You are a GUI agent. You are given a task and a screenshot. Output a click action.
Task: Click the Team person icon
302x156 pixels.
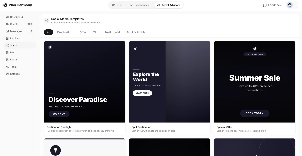7,67
